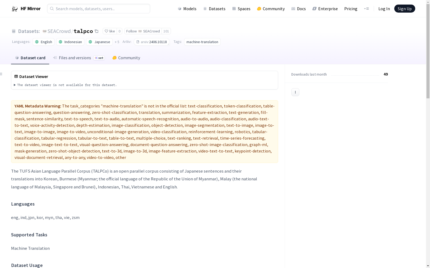Click the Downloads last month label
This screenshot has height=268, width=430.
309,74
